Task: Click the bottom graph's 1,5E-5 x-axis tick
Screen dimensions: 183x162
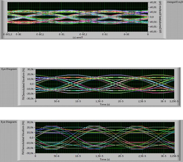Action: (99, 156)
